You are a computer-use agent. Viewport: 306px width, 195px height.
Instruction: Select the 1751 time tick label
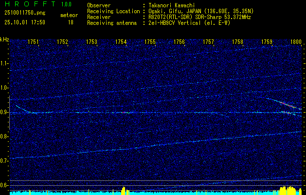34,42
